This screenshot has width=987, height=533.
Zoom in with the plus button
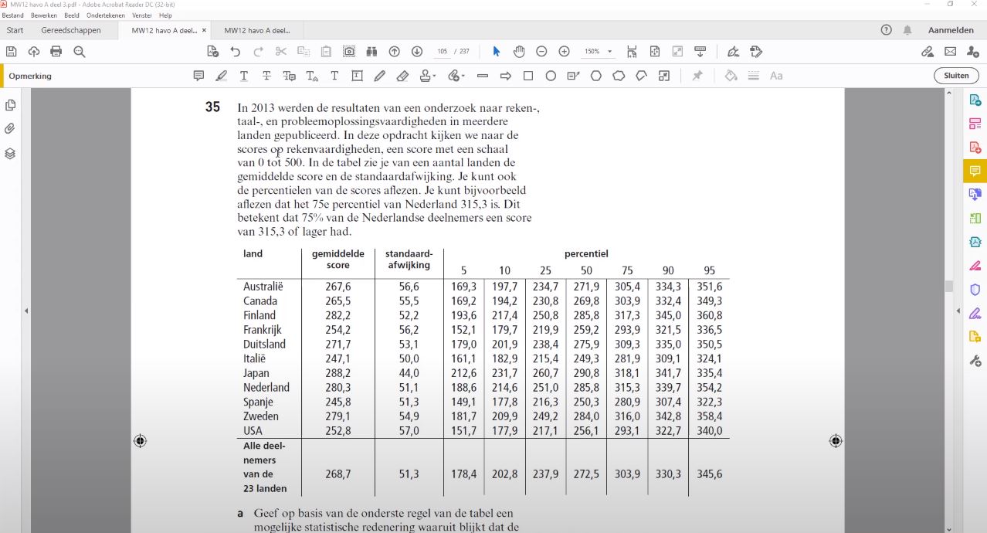coord(565,52)
